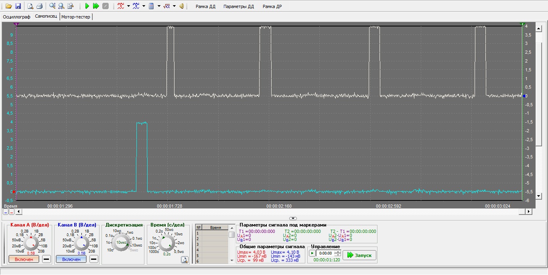The width and height of the screenshot is (548, 275).
Task: Expand the red waveform dropdown arrow
Action: point(128,6)
